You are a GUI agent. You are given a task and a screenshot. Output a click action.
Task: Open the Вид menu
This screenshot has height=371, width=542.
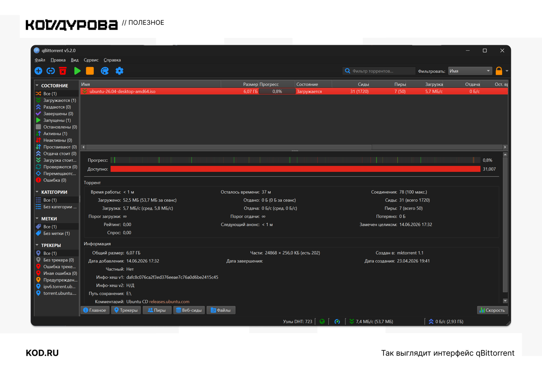[75, 60]
